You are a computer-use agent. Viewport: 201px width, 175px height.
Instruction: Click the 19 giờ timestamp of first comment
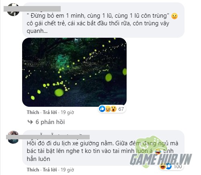(67, 112)
